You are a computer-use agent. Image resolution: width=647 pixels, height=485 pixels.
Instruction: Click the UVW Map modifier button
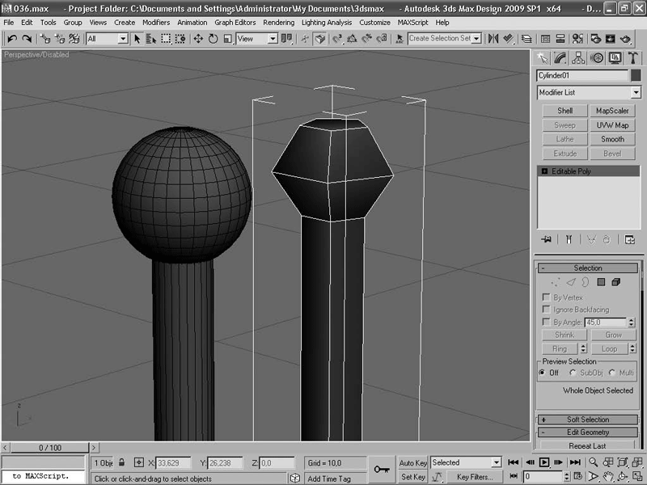point(612,125)
